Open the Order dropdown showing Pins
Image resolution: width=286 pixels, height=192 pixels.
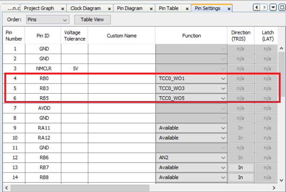tap(47, 20)
